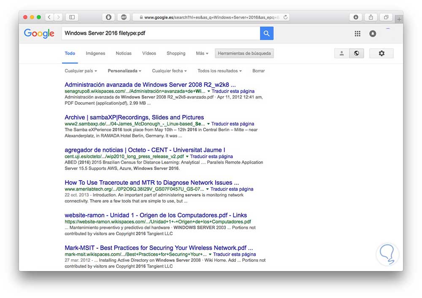Switch to Imágenes tab
The image size is (422, 298).
click(x=95, y=53)
